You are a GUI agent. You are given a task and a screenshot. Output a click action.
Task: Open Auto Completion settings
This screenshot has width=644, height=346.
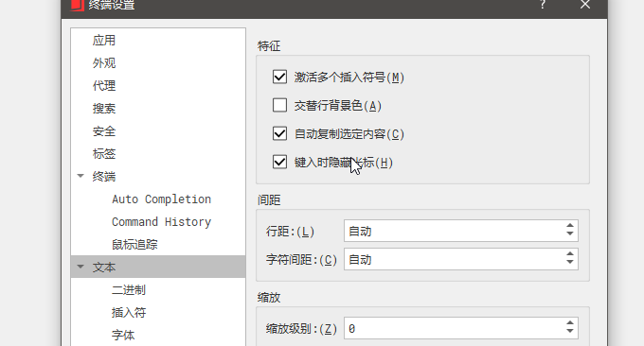pyautogui.click(x=161, y=199)
